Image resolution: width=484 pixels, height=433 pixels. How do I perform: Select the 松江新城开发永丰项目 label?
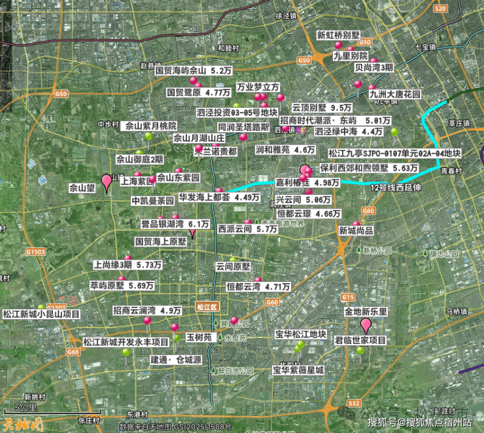126,342
